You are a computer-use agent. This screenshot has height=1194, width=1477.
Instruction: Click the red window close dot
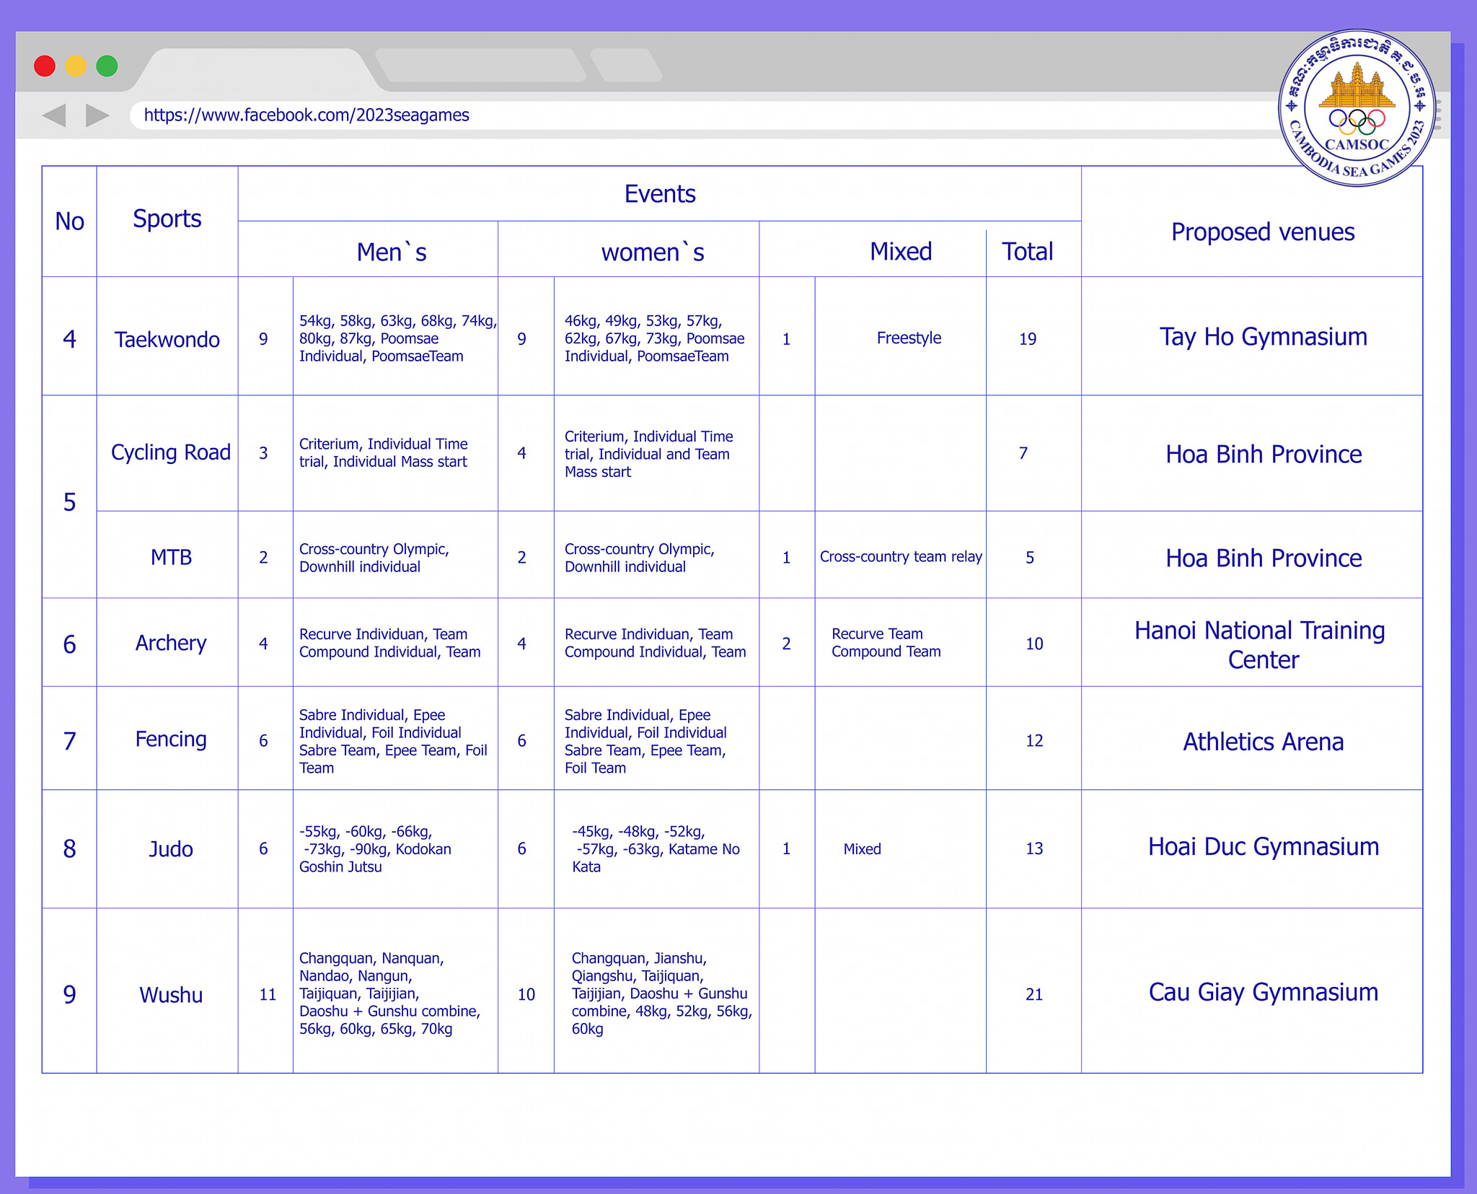[45, 66]
